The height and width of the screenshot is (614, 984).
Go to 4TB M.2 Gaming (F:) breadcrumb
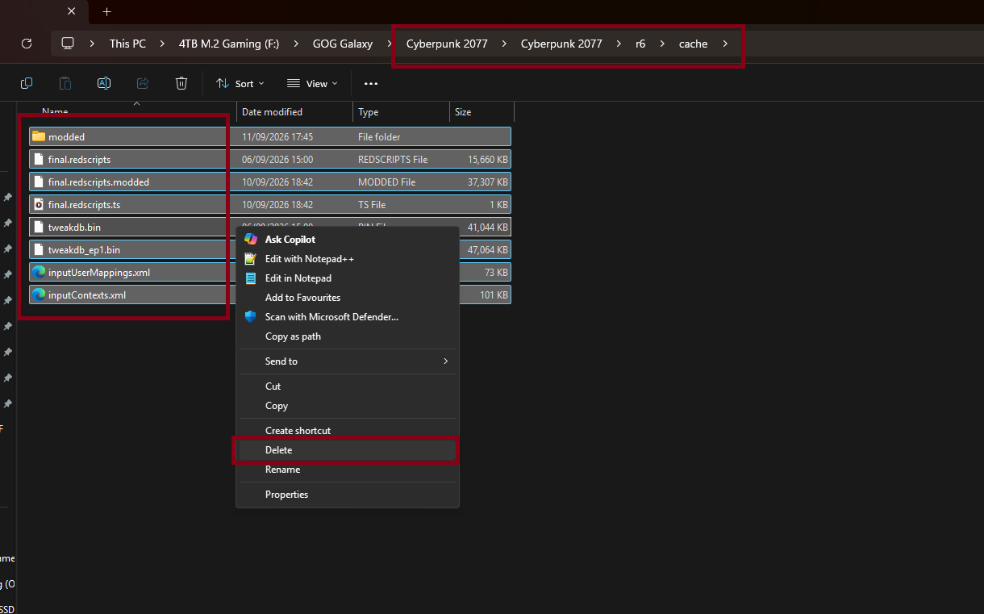229,44
